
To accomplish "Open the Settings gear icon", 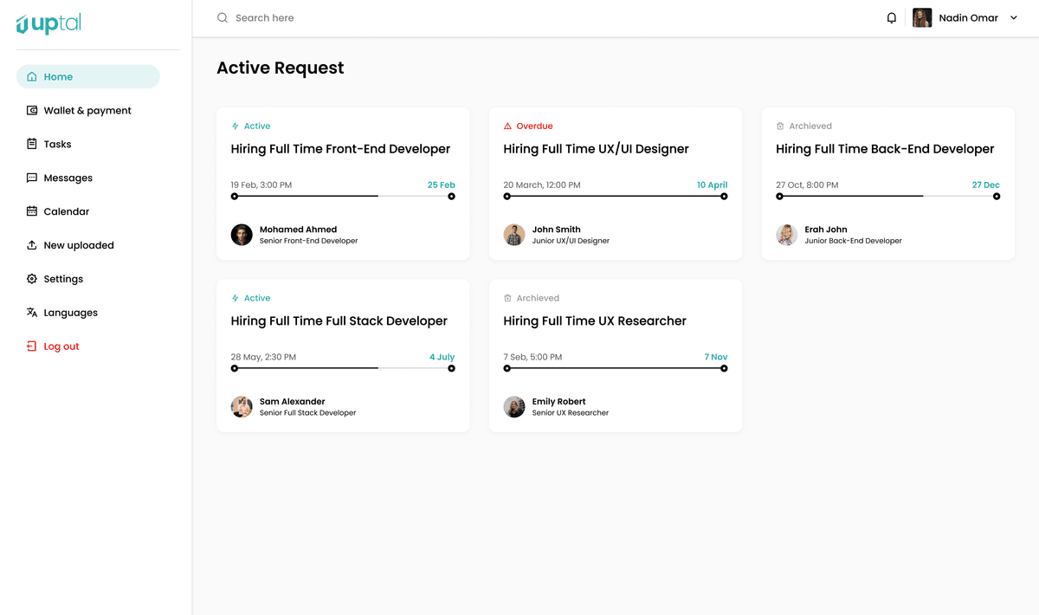I will 30,279.
